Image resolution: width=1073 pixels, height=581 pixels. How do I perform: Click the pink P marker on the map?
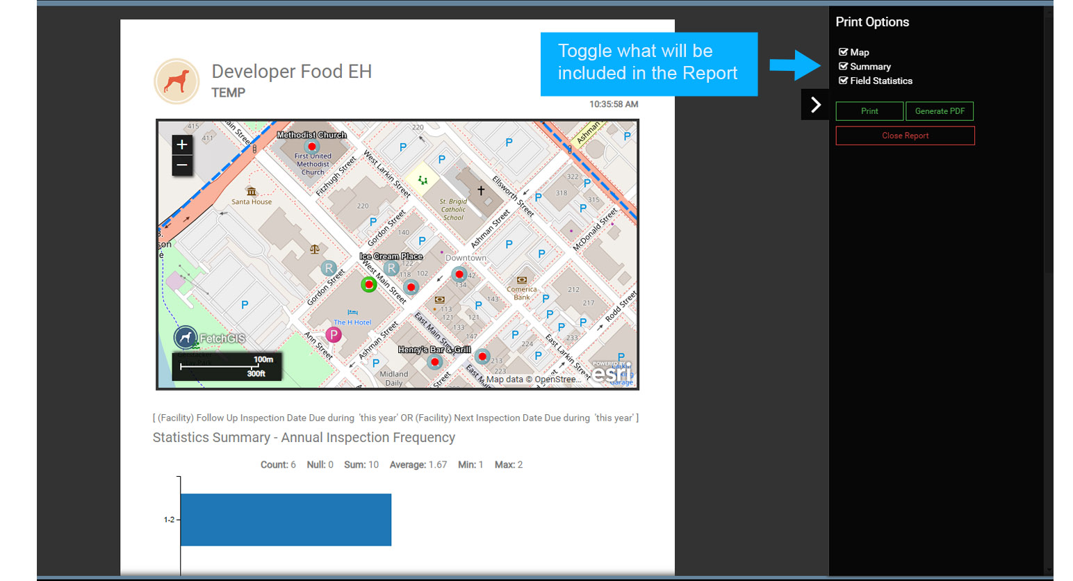334,335
